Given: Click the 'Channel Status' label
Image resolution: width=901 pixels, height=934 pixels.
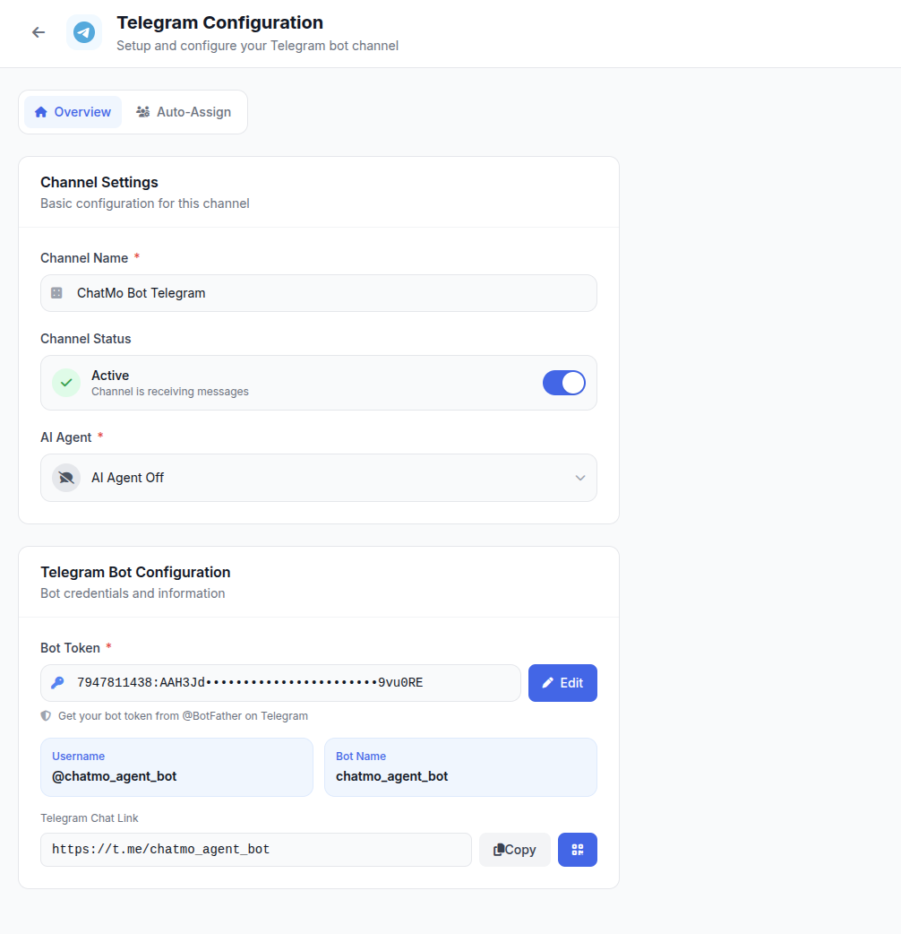Looking at the screenshot, I should click(86, 339).
